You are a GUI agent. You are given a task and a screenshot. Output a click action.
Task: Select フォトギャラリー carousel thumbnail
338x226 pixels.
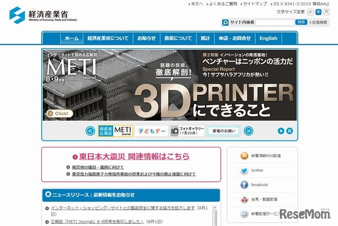tap(187, 131)
